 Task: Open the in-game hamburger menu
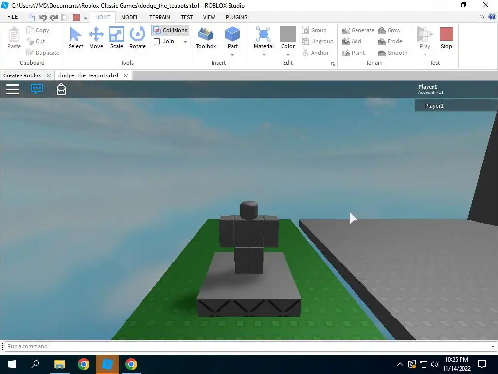(x=13, y=90)
